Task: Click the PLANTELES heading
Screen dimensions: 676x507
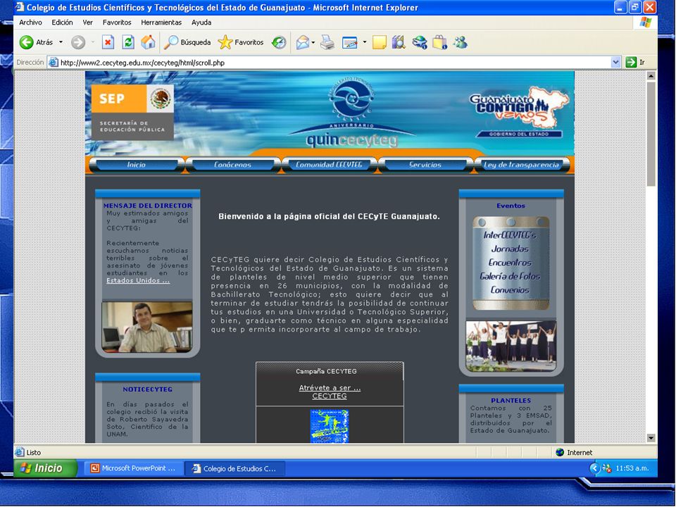Action: [511, 401]
